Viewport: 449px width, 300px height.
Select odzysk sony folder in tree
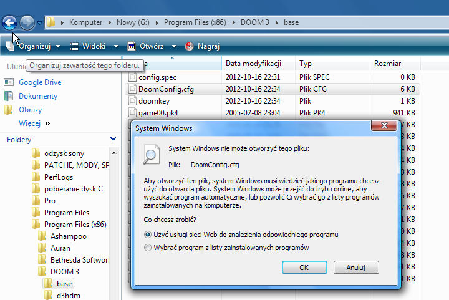click(64, 153)
